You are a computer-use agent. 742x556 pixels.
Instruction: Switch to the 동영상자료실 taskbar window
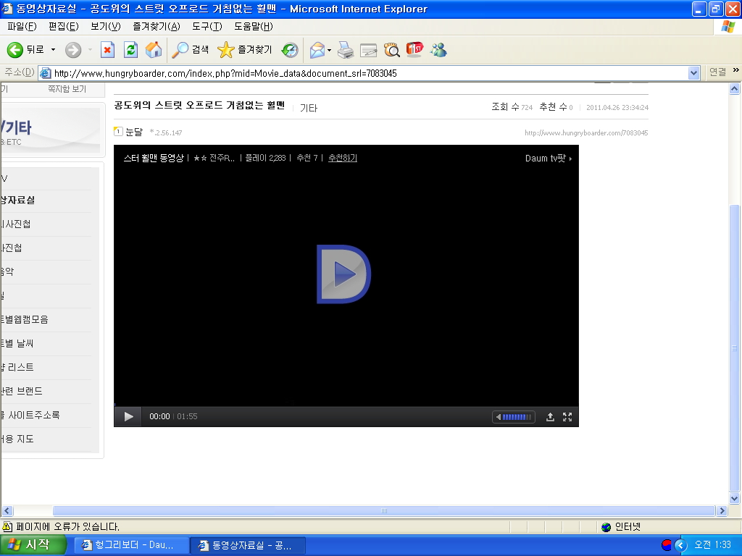tap(248, 545)
